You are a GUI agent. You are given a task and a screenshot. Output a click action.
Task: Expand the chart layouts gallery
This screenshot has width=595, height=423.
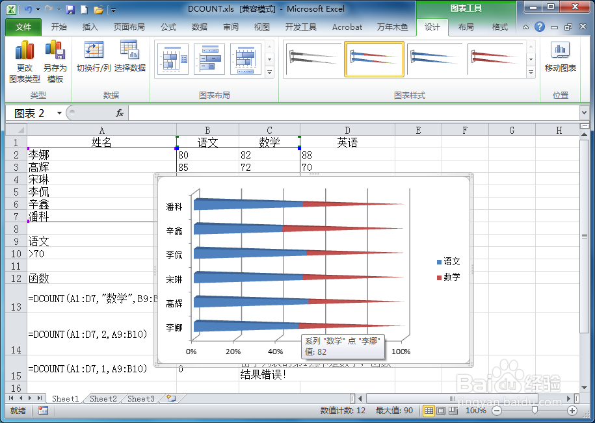[x=270, y=72]
